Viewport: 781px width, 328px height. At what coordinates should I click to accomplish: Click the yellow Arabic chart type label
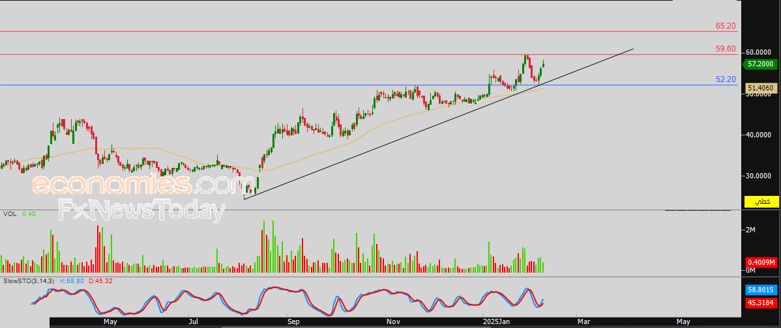click(761, 201)
